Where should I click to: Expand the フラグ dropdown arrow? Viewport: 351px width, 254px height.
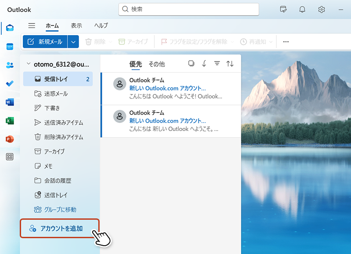[233, 42]
